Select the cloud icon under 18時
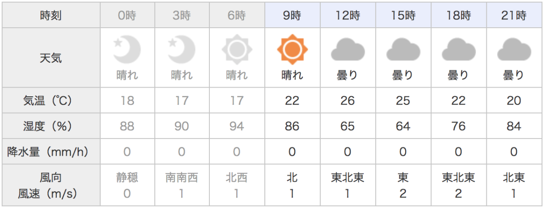Viewport: 545px width, 208px height. 458,49
